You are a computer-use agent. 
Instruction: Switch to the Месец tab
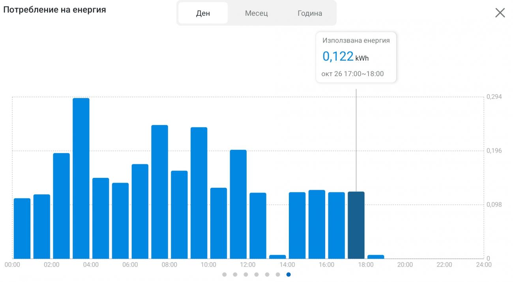point(256,13)
